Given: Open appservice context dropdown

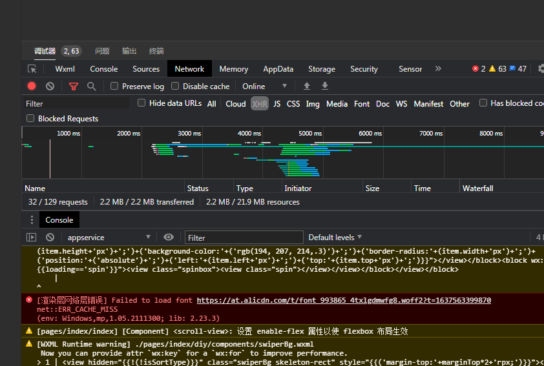Looking at the screenshot, I should (x=109, y=238).
